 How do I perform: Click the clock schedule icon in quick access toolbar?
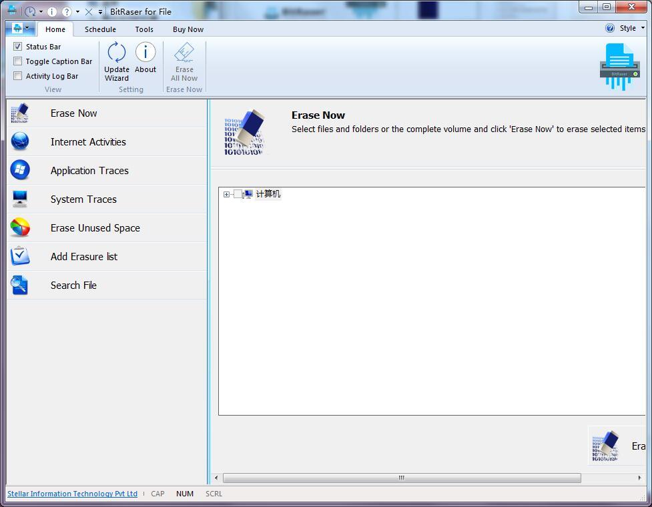coord(30,11)
